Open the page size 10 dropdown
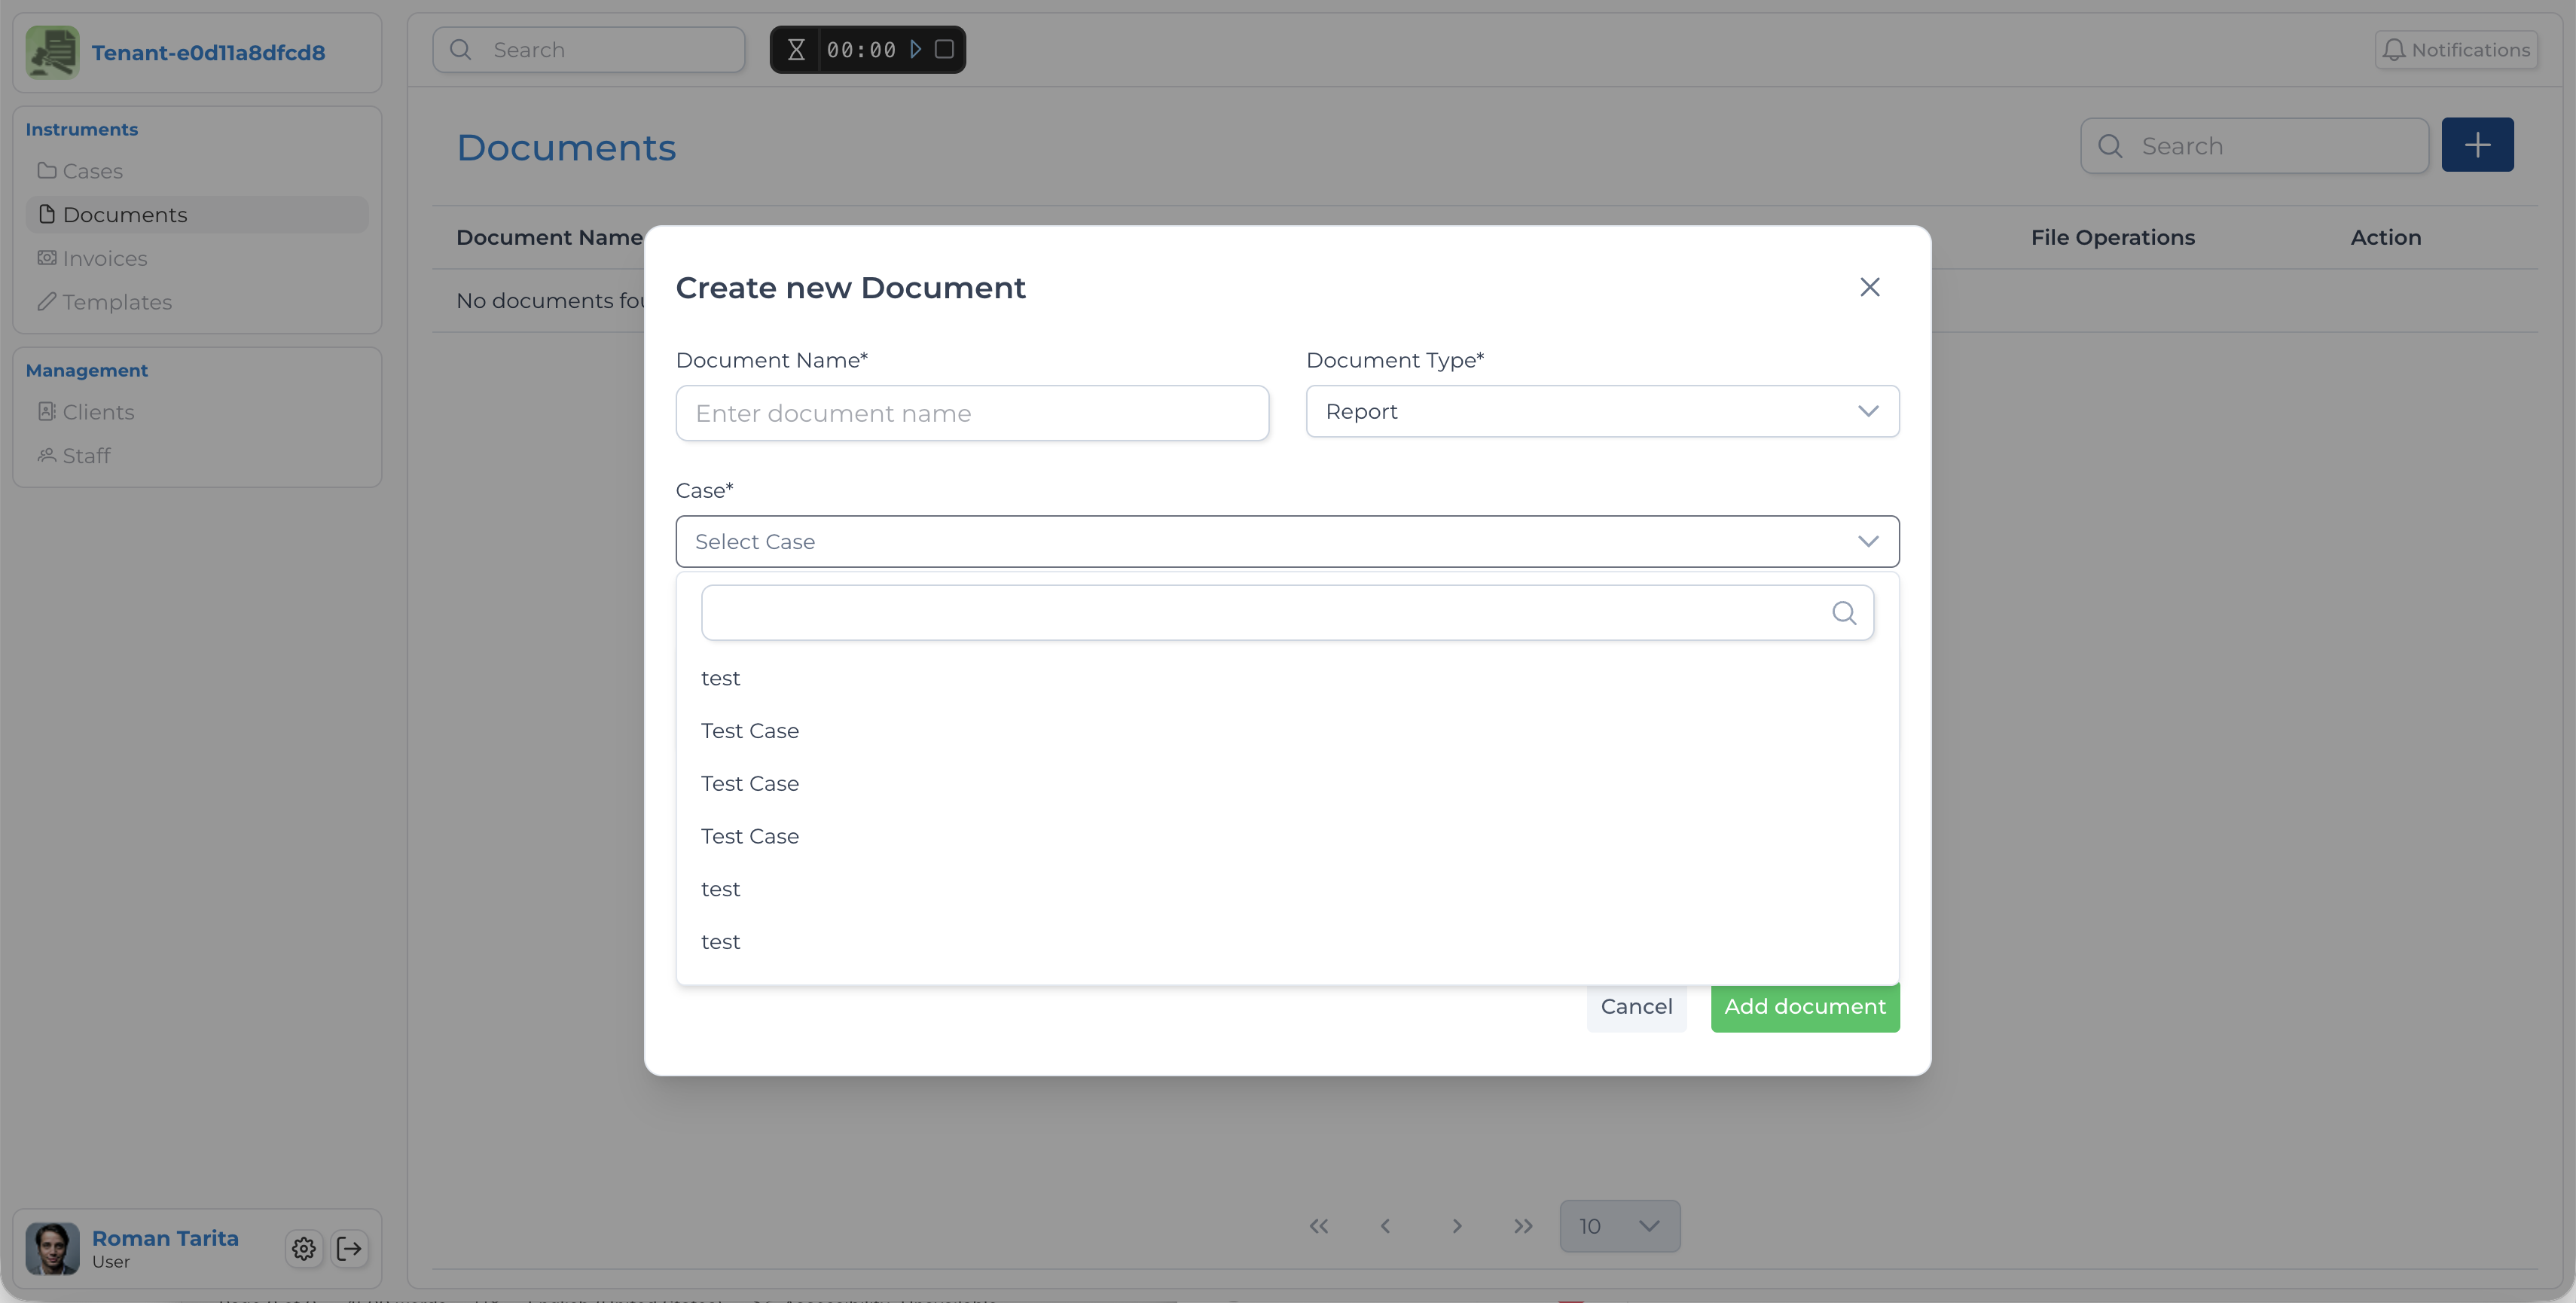This screenshot has height=1303, width=2576. click(1619, 1226)
